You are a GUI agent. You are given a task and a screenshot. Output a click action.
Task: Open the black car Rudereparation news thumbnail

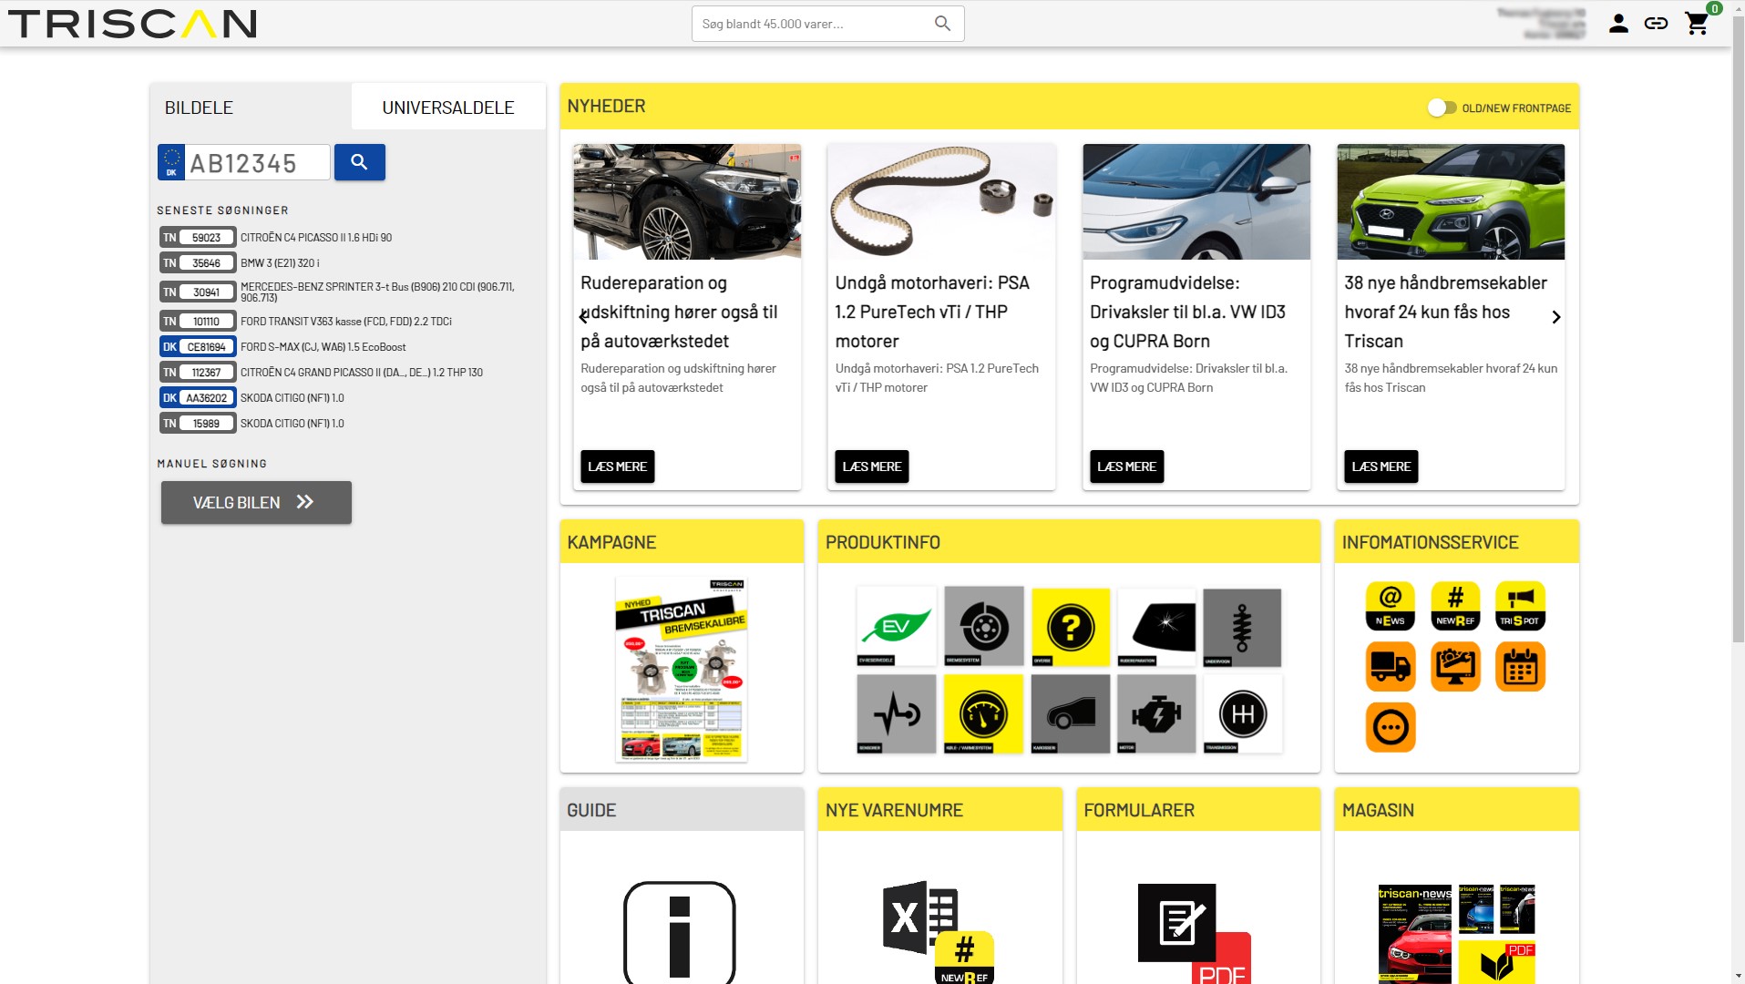coord(687,201)
